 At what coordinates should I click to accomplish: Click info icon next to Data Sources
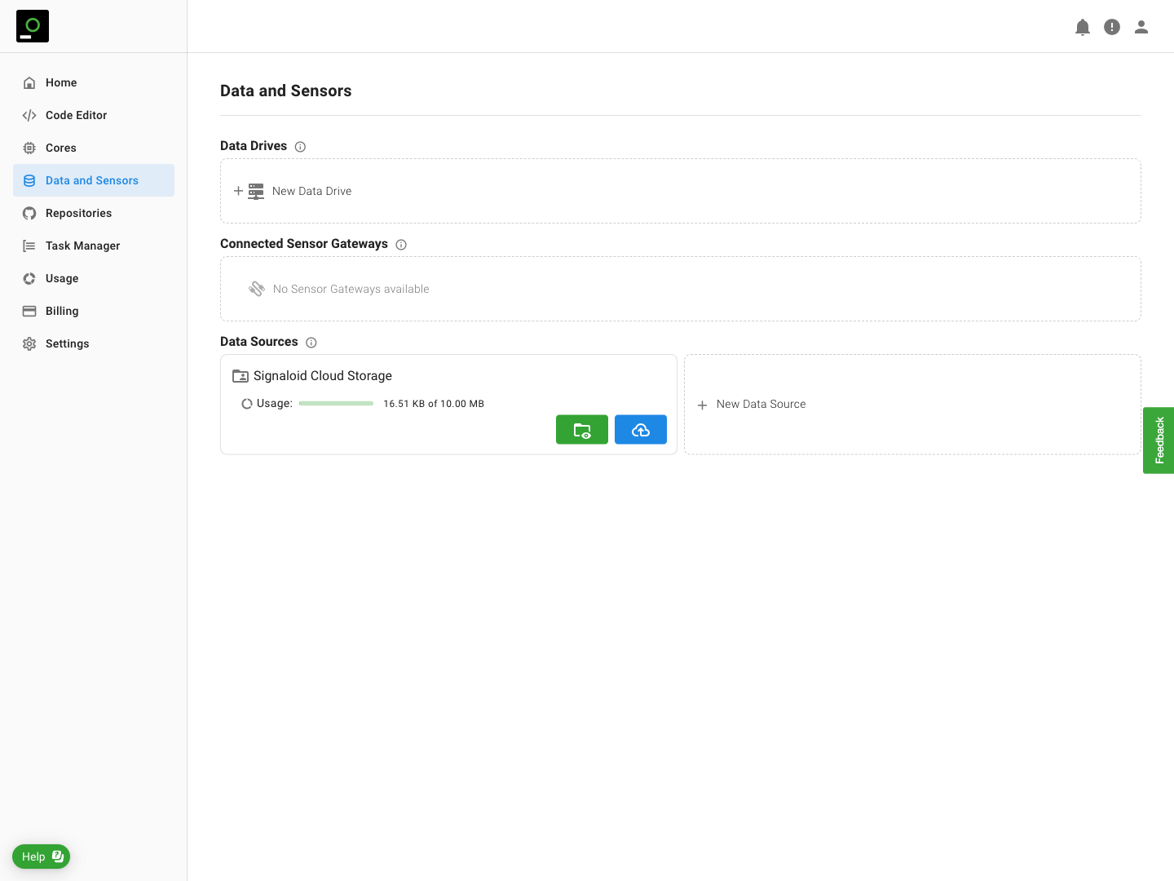[311, 343]
